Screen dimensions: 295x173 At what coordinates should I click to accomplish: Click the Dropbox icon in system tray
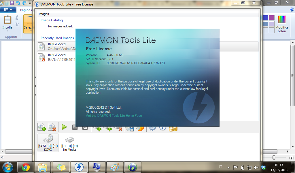point(263,167)
